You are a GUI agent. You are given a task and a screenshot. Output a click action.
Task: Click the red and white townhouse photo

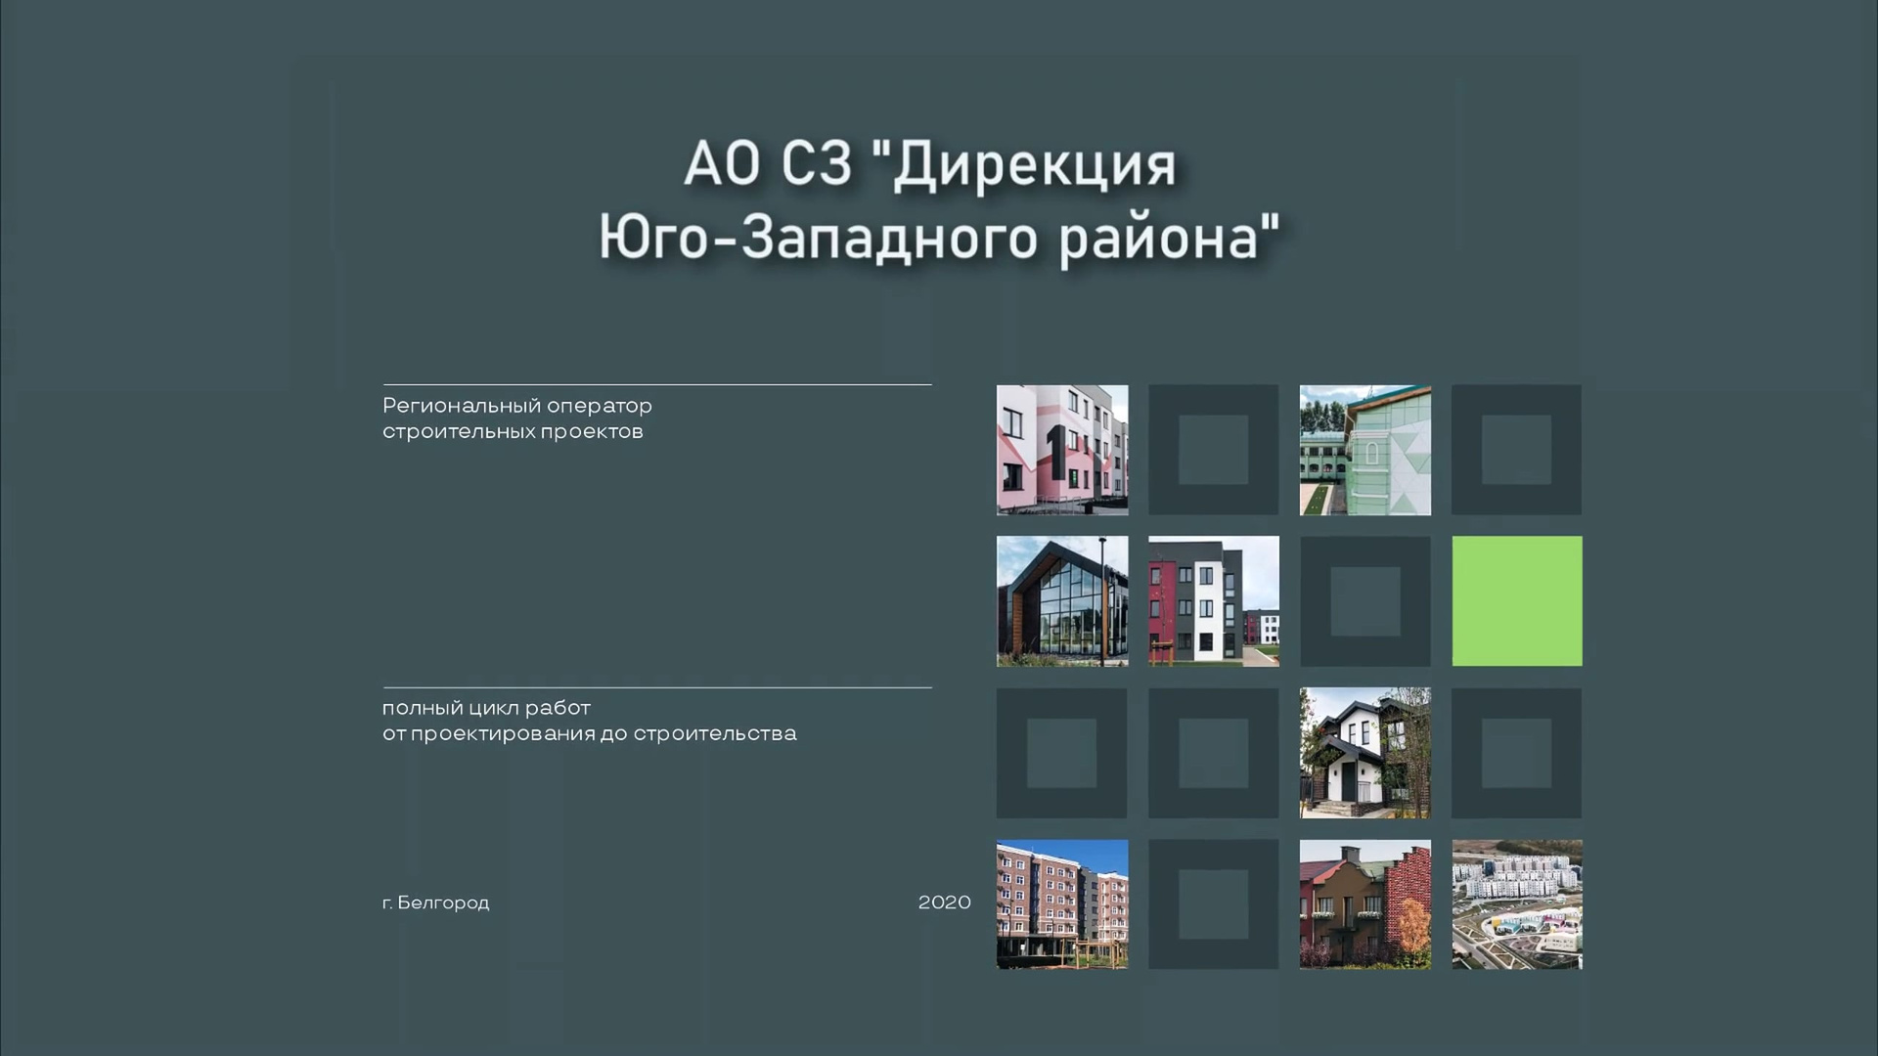1213,601
